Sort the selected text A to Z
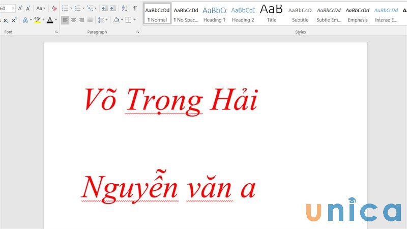 (125, 8)
